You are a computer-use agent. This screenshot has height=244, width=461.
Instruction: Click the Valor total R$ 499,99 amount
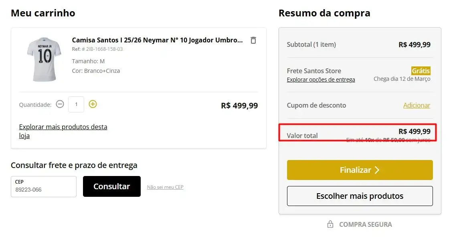pos(414,131)
